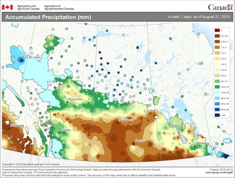235x178 pixels.
Task: Select the 10 to 15 legend swatch
Action: pyautogui.click(x=217, y=87)
